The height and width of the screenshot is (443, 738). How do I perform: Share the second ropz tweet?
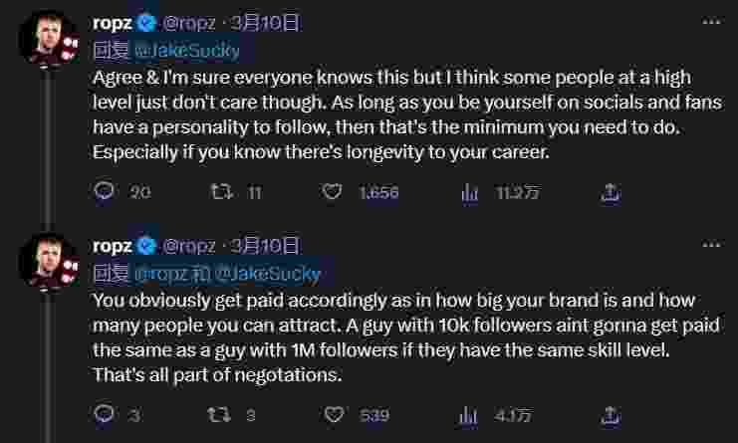[612, 414]
